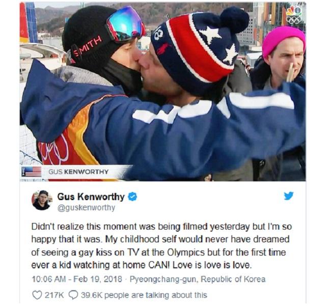Open the Pyeongchang-gun, Republic of Korea location
This screenshot has height=307, width=331.
pyautogui.click(x=198, y=279)
